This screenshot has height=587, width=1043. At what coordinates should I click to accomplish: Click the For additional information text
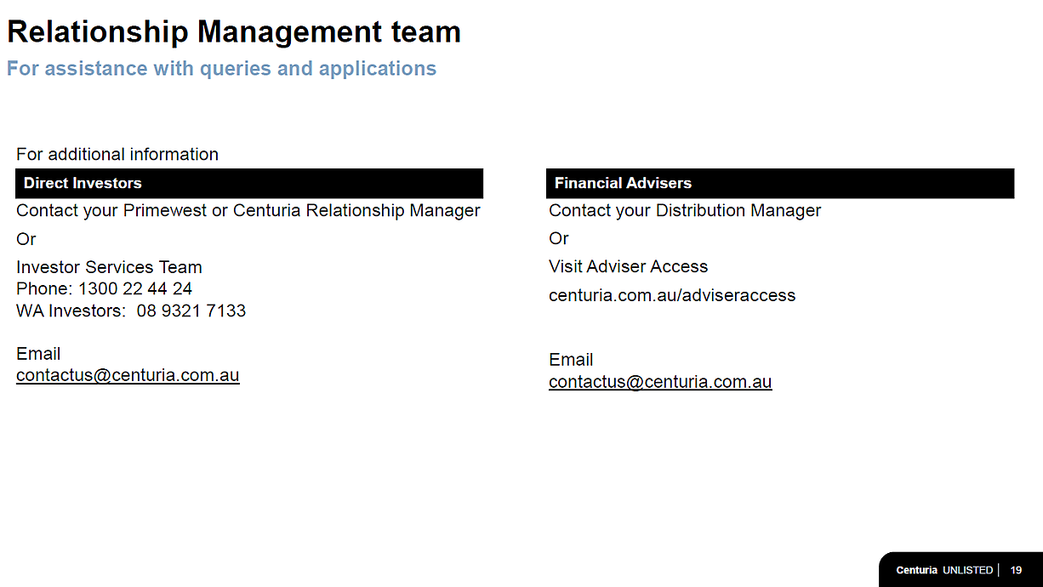click(x=117, y=154)
